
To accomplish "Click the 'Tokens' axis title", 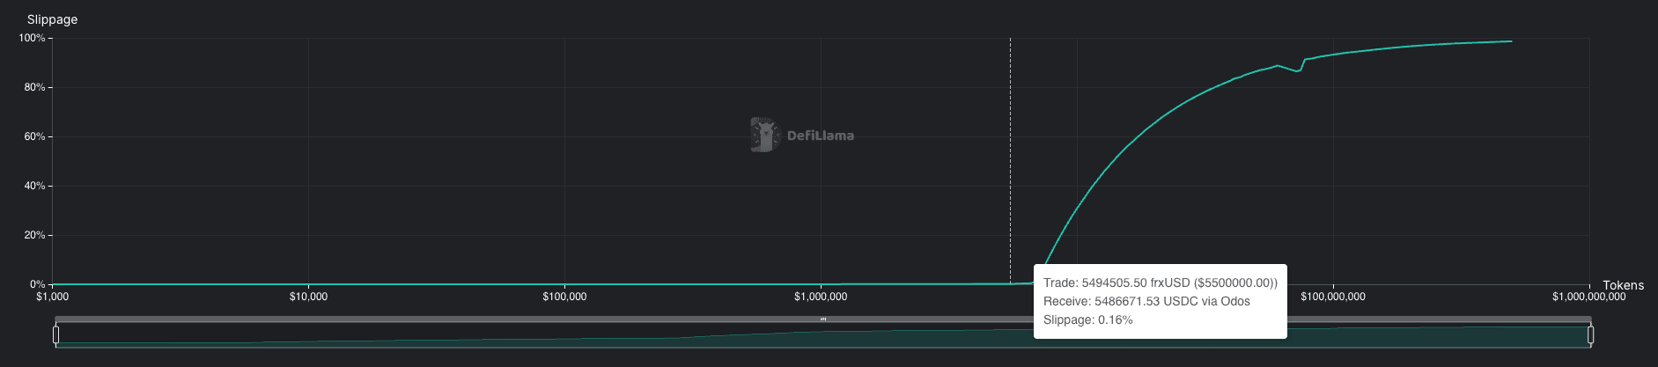I will [1623, 285].
